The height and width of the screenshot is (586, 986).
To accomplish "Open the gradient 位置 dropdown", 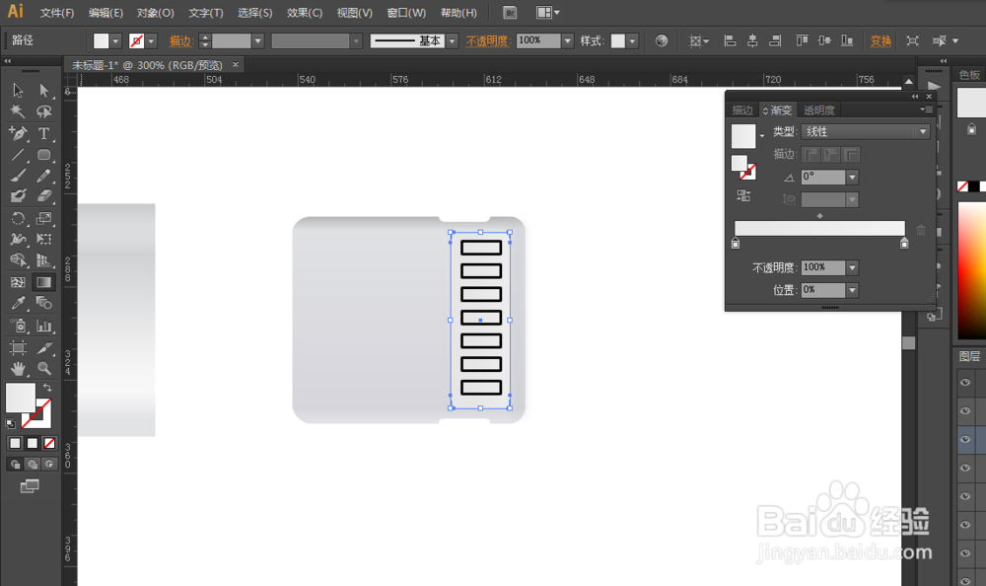I will click(x=852, y=290).
